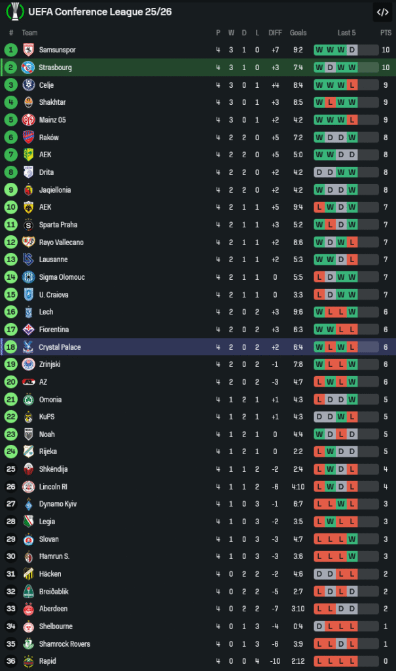The image size is (396, 671).
Task: Click the Last 5 column header
Action: tap(346, 33)
